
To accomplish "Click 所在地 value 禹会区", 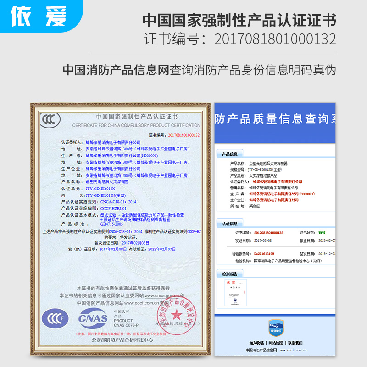I will [x=255, y=206].
